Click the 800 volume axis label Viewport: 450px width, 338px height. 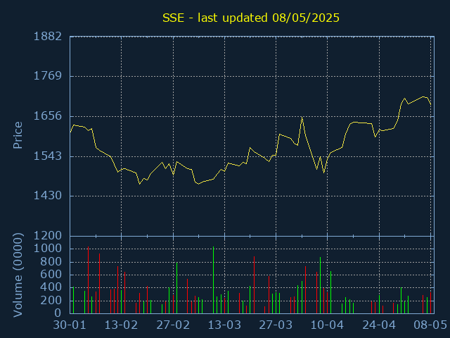point(51,262)
